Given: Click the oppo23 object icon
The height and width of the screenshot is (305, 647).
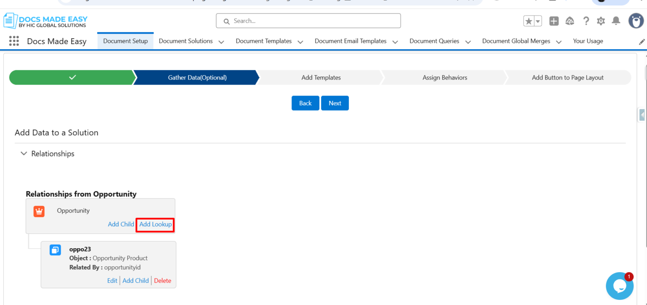Looking at the screenshot, I should [x=55, y=249].
